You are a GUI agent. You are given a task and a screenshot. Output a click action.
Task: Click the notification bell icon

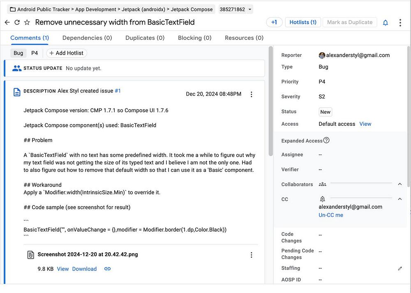tap(386, 23)
